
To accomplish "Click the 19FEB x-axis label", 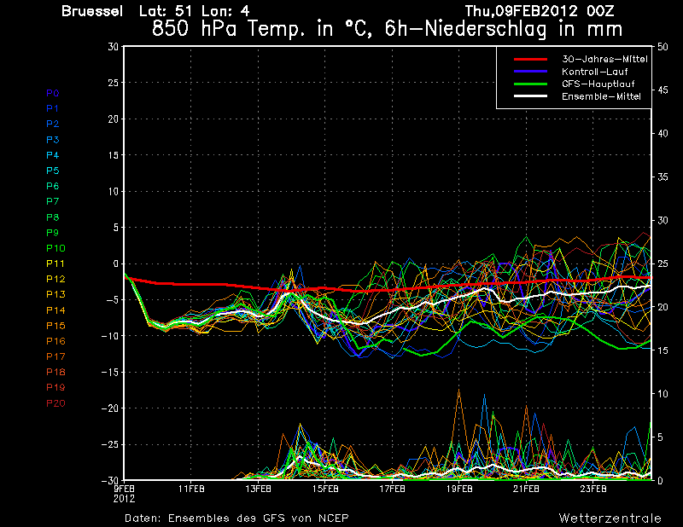I will 459,489.
